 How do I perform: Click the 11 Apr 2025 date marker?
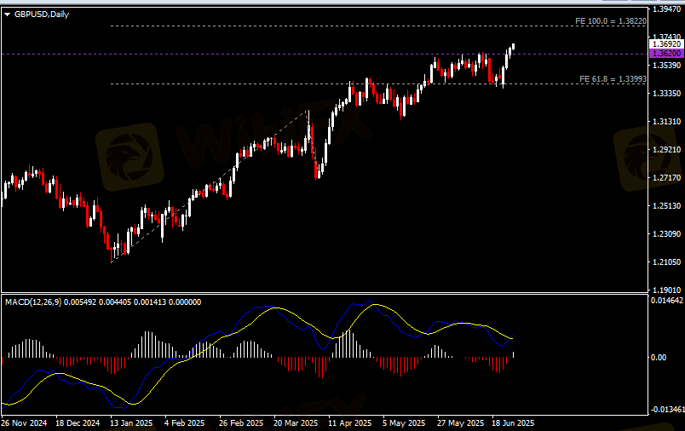click(x=350, y=422)
